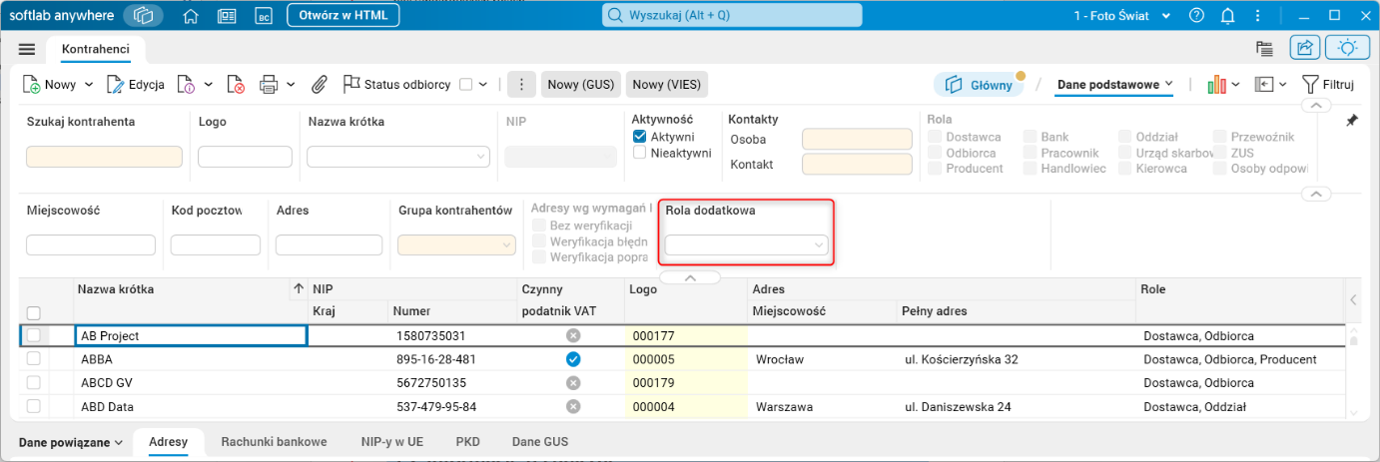Check the Nieaktywni checkbox
The image size is (1380, 462).
[640, 154]
